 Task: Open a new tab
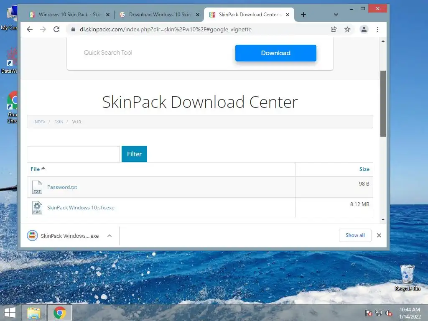tap(303, 15)
